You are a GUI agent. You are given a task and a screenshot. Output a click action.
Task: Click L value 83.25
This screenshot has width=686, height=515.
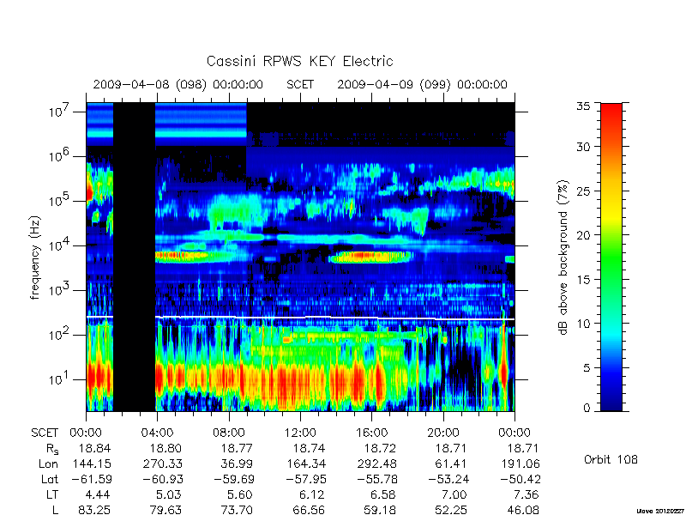tap(94, 510)
